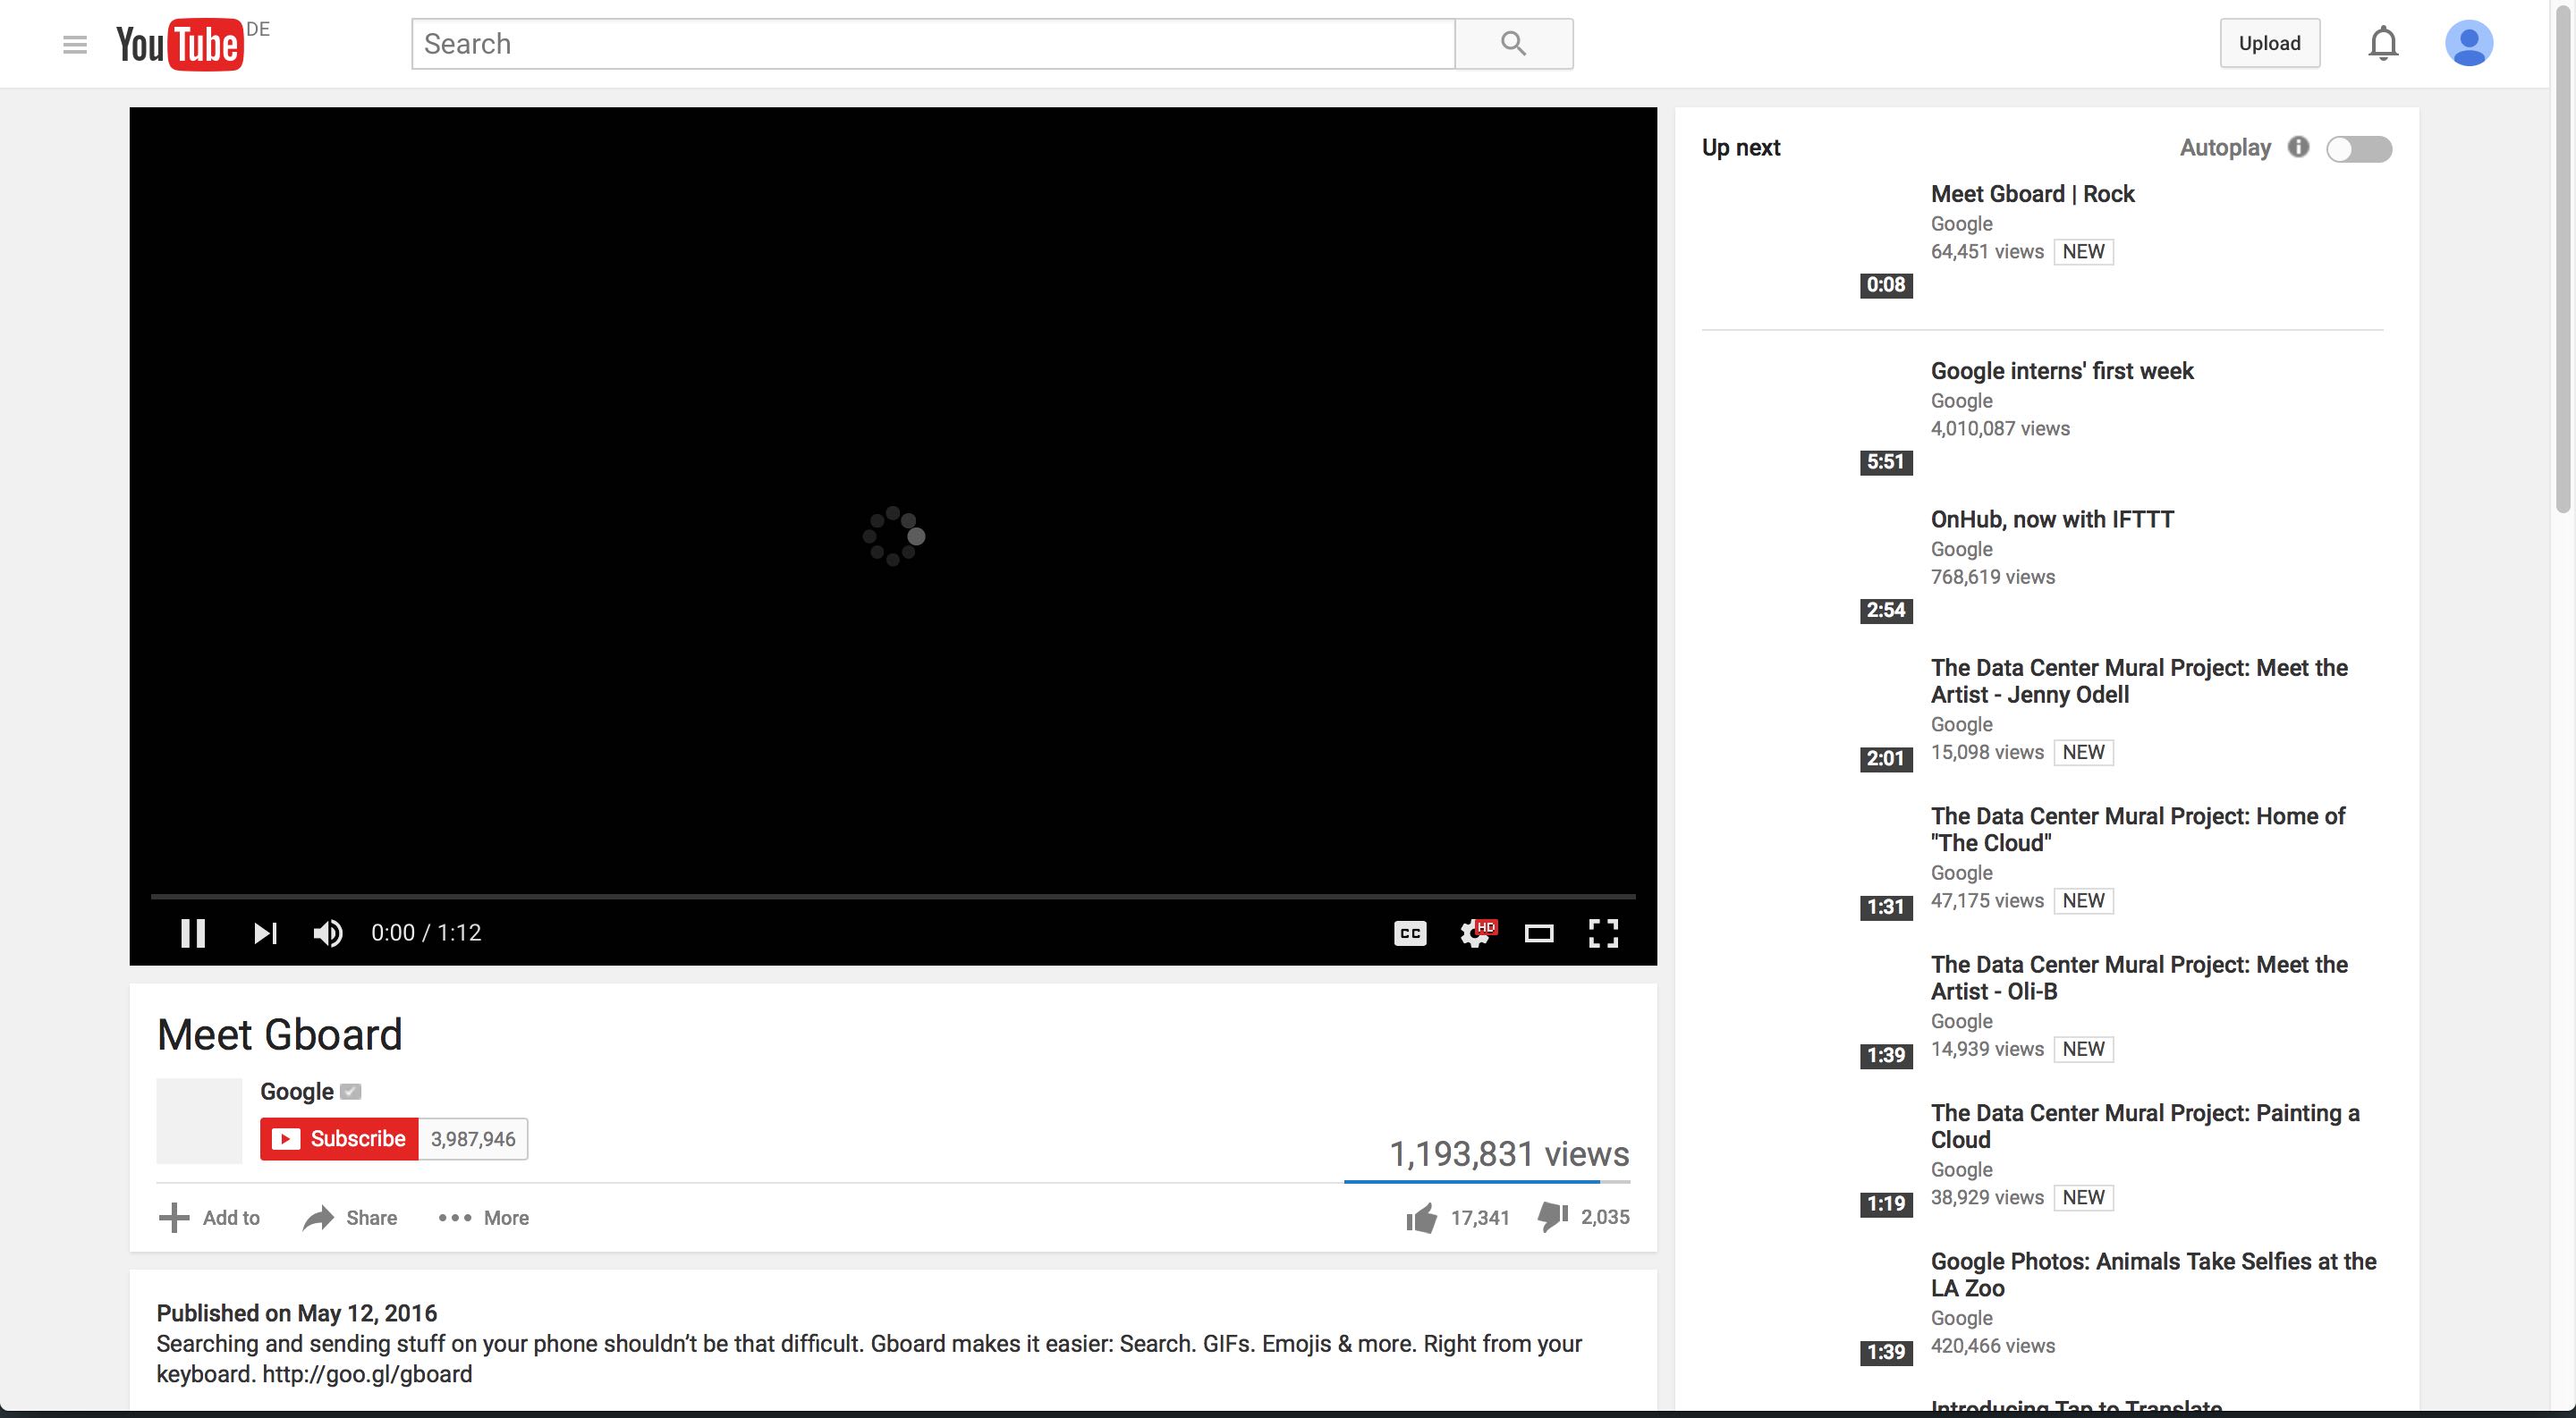Click the search magnifier button
Screen dimensions: 2576x1418
coord(1513,44)
